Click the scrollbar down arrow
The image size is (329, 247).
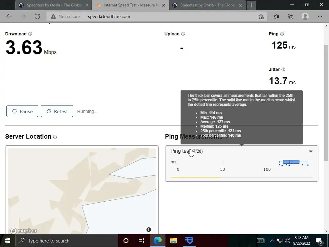(x=326, y=231)
